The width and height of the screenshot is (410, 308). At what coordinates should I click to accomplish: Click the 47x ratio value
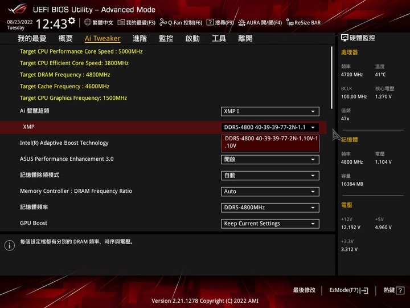pos(345,119)
